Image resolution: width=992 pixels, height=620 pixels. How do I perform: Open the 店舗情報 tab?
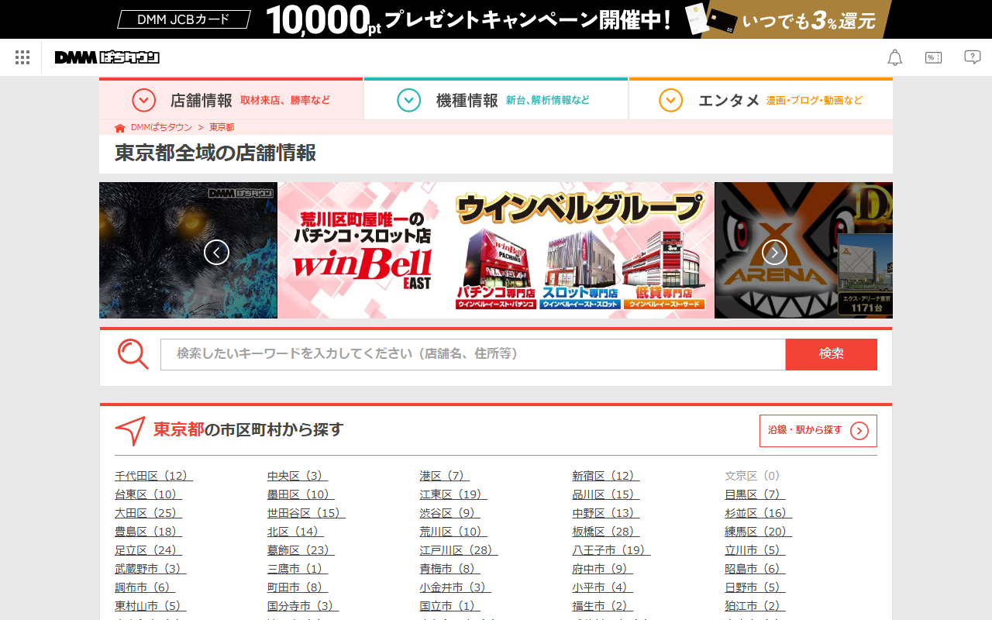[231, 99]
